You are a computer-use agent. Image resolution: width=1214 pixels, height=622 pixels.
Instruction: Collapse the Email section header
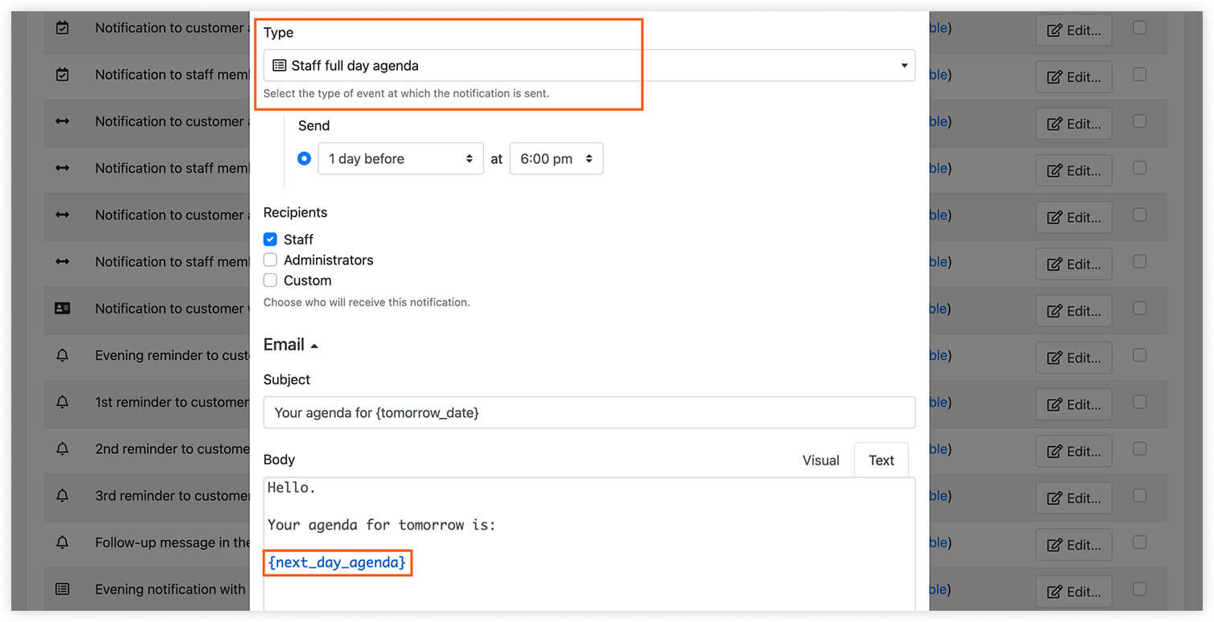click(291, 345)
